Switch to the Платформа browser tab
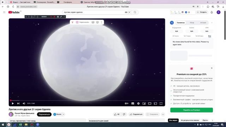Screen dimensions: 226x127 point(67,2)
